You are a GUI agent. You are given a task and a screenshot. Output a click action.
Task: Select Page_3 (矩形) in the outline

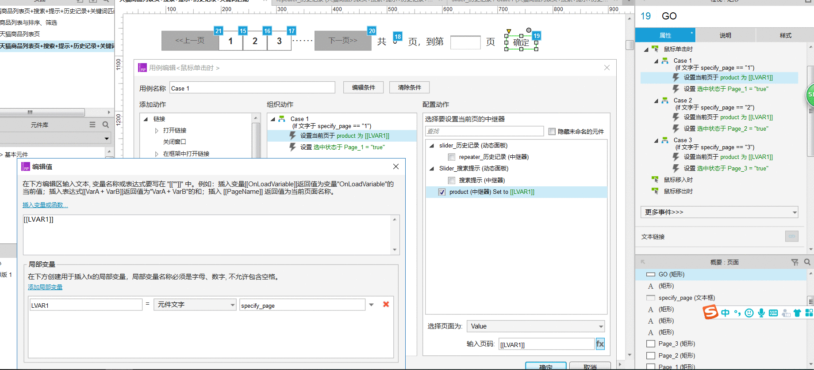(676, 344)
